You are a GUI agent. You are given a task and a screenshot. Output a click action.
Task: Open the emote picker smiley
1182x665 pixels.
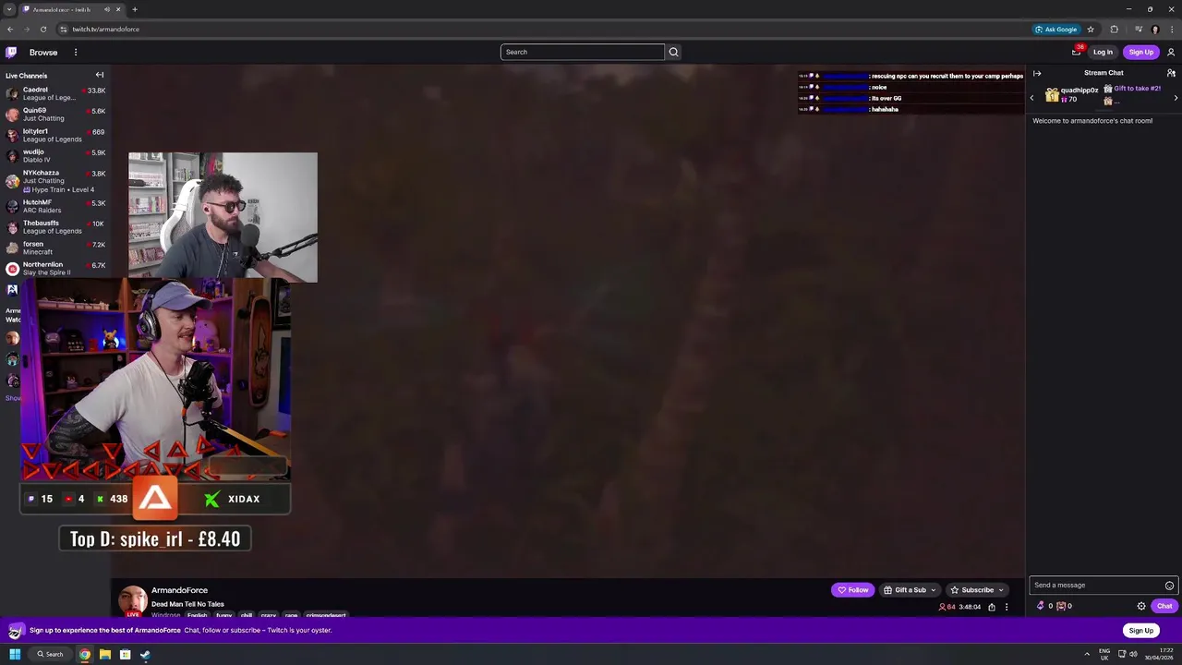coord(1169,585)
